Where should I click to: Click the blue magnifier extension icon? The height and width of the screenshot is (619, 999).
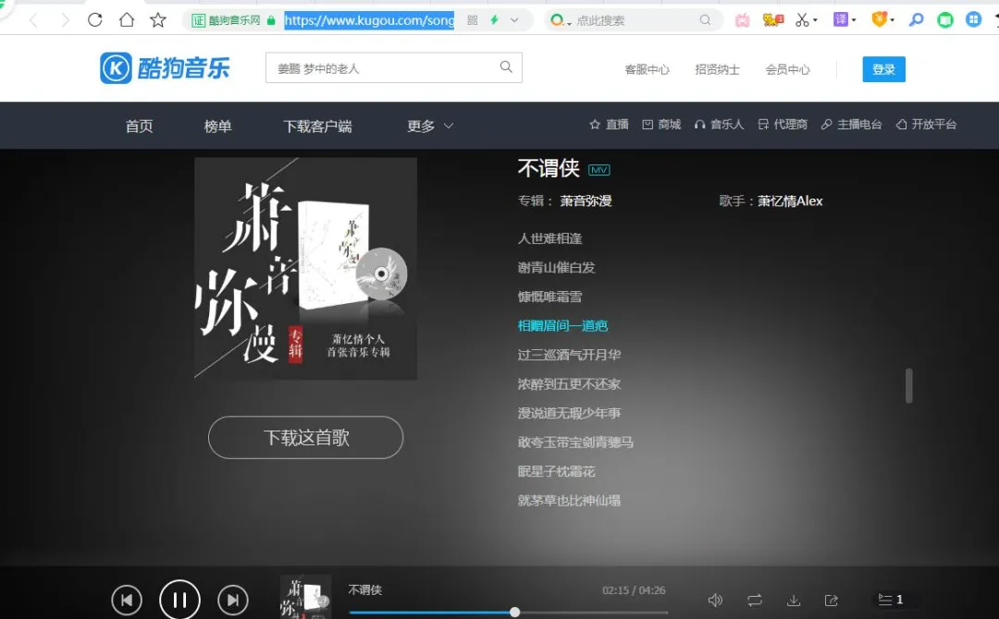click(916, 20)
